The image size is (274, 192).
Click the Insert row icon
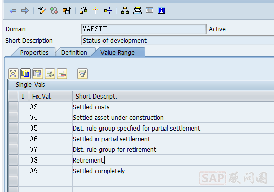[50, 73]
